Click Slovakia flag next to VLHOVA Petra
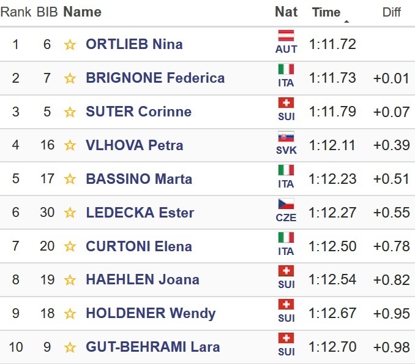415x364 pixels. point(286,137)
